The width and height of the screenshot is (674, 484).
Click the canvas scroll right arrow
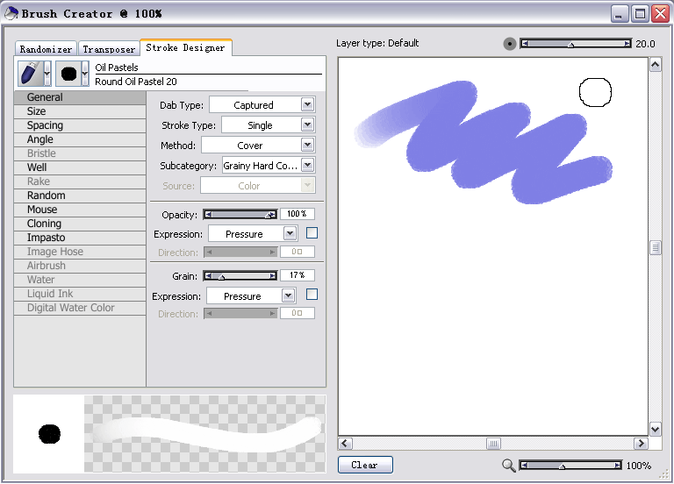tap(641, 444)
